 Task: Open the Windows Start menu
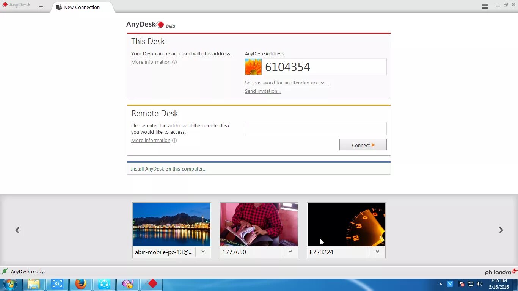pyautogui.click(x=10, y=284)
